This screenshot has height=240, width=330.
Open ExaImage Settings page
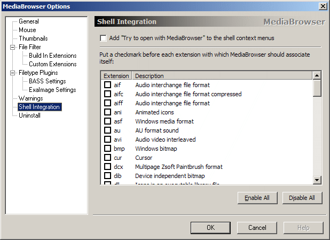pos(52,90)
